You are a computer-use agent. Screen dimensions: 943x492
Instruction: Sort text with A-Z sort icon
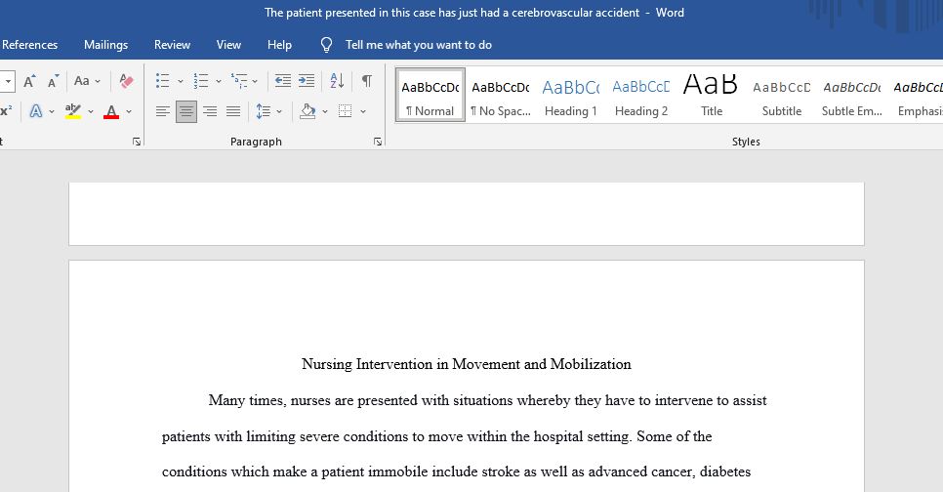[338, 81]
